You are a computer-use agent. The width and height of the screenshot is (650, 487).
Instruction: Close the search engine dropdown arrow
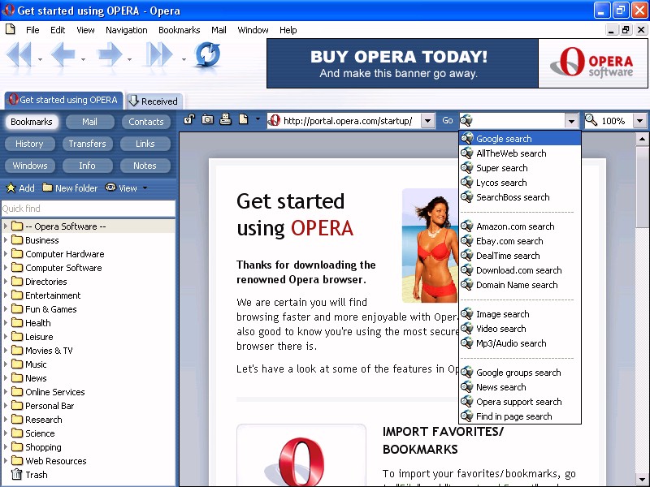click(571, 121)
